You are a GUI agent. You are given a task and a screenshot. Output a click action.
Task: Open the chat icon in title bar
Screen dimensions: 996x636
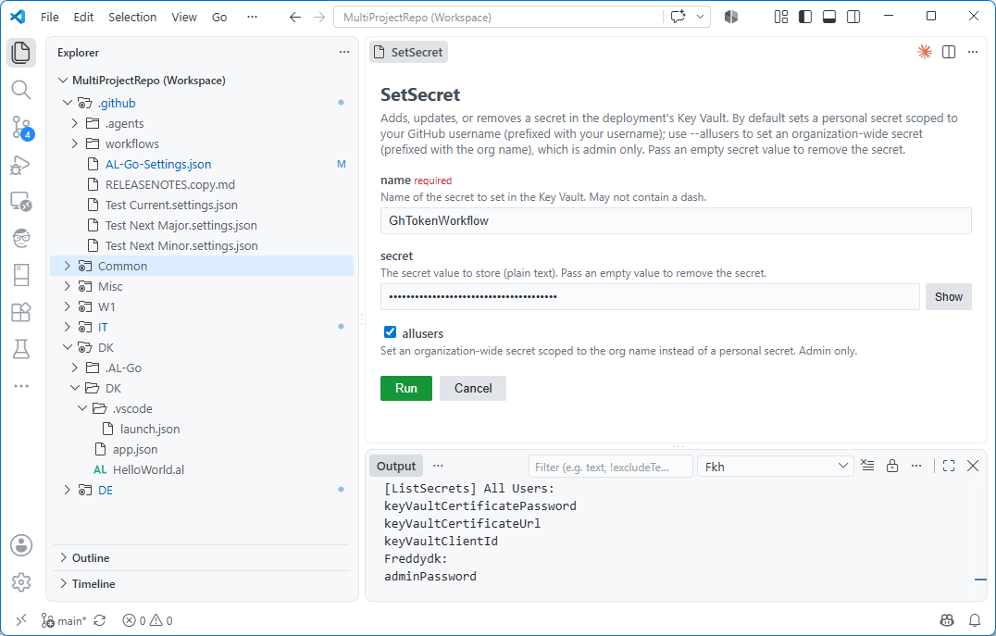pyautogui.click(x=678, y=18)
